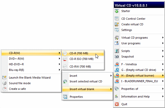Open Information and Help menu item

(x=135, y=96)
